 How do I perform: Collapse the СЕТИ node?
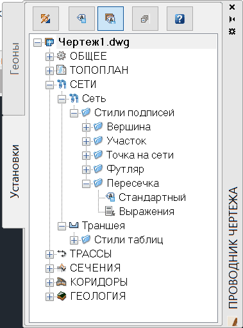pyautogui.click(x=49, y=85)
